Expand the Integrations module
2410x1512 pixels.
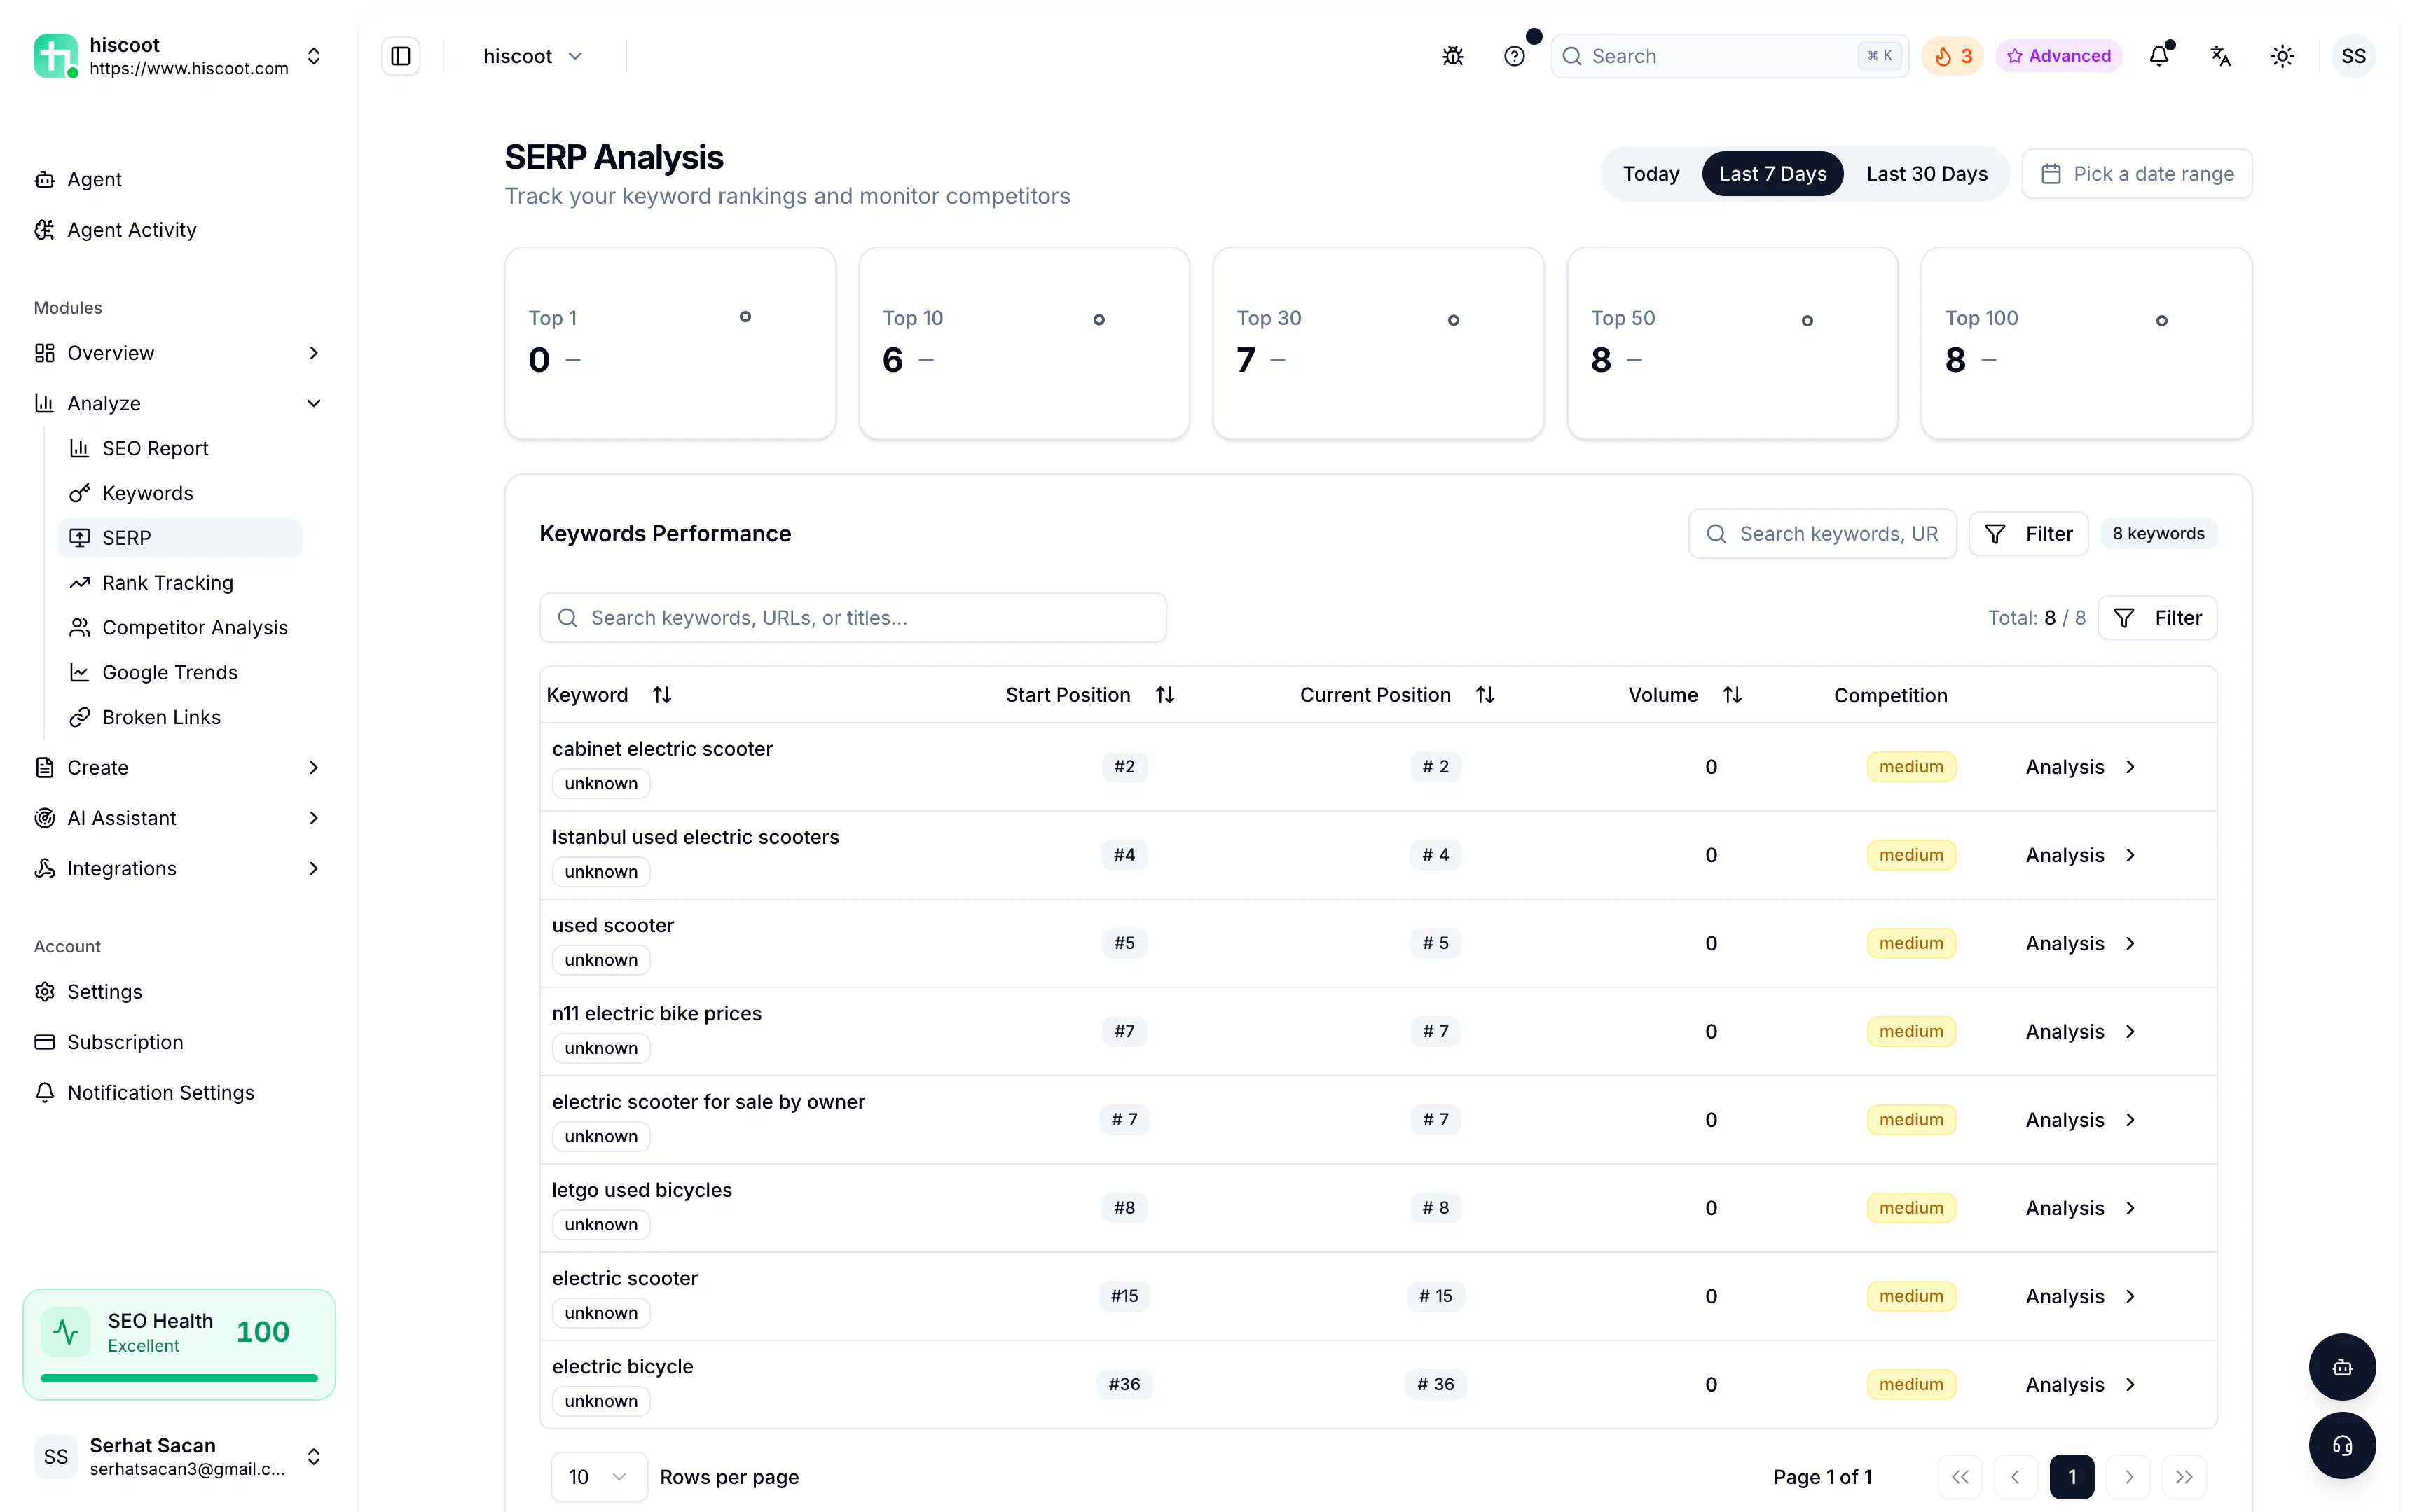pyautogui.click(x=178, y=868)
